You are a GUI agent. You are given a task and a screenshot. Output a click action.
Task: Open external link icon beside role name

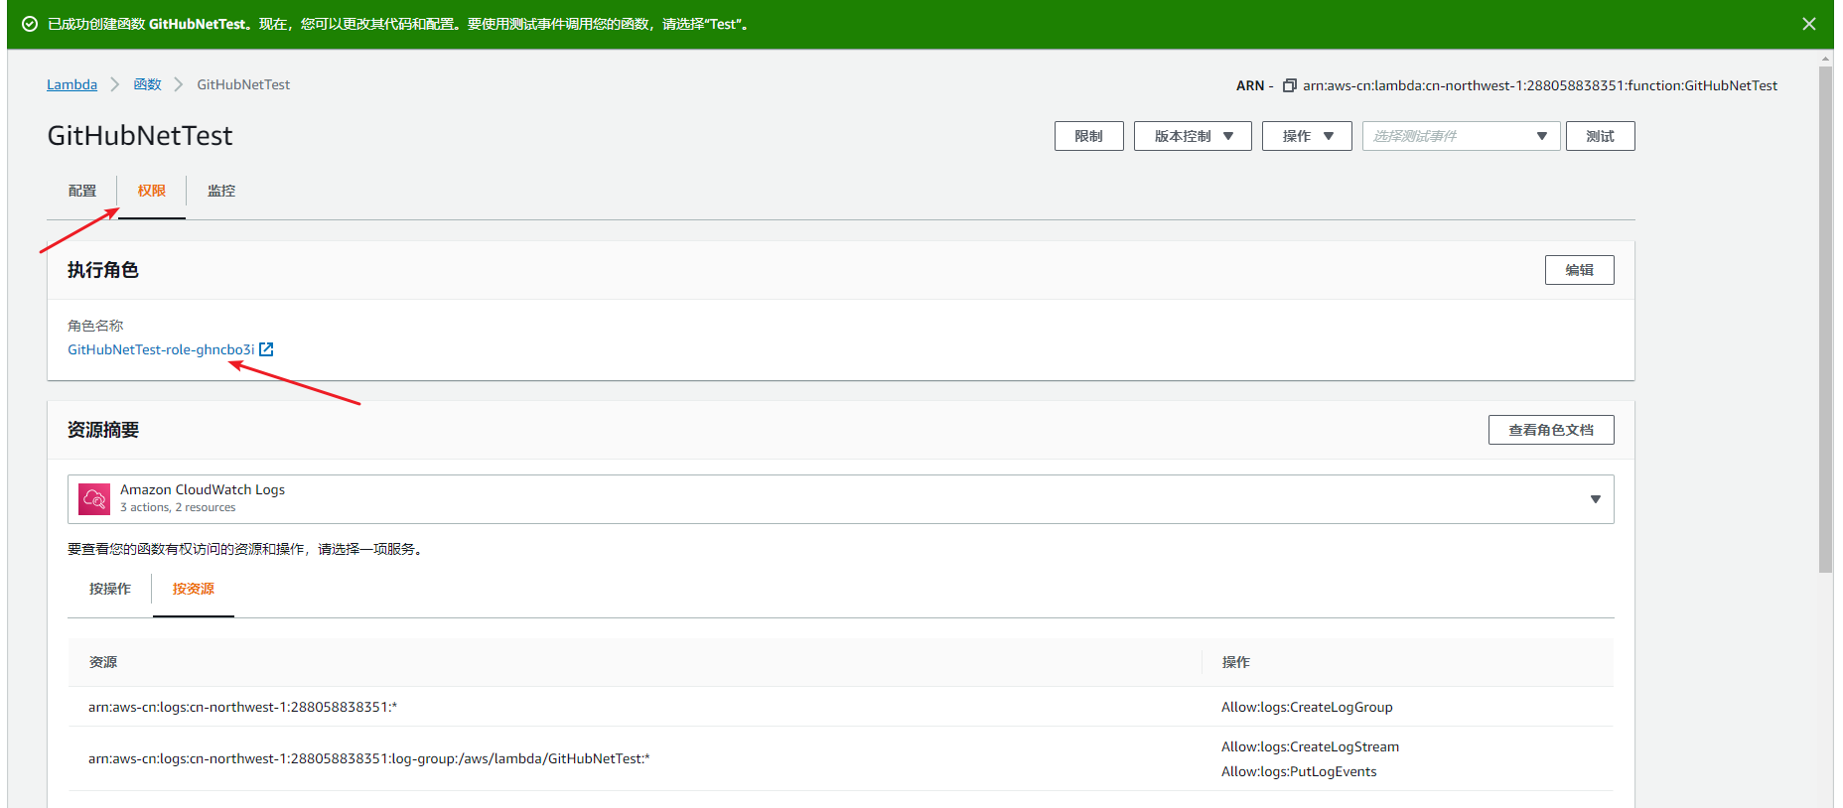[x=266, y=349]
